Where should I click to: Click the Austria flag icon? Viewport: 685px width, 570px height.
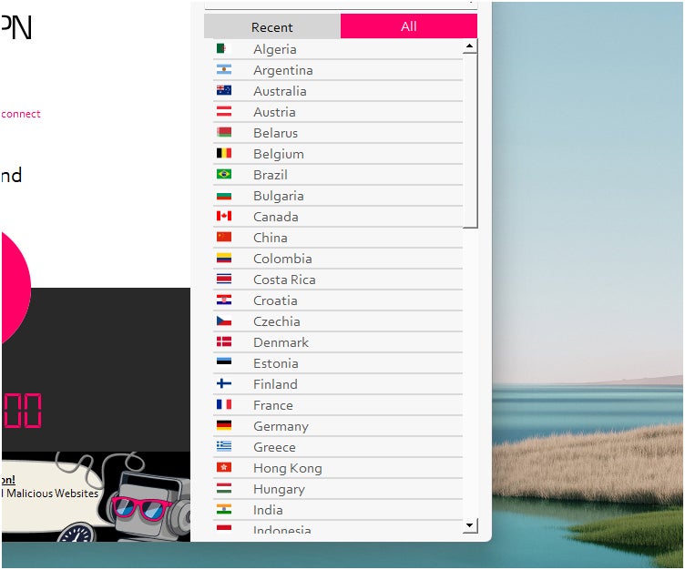224,111
